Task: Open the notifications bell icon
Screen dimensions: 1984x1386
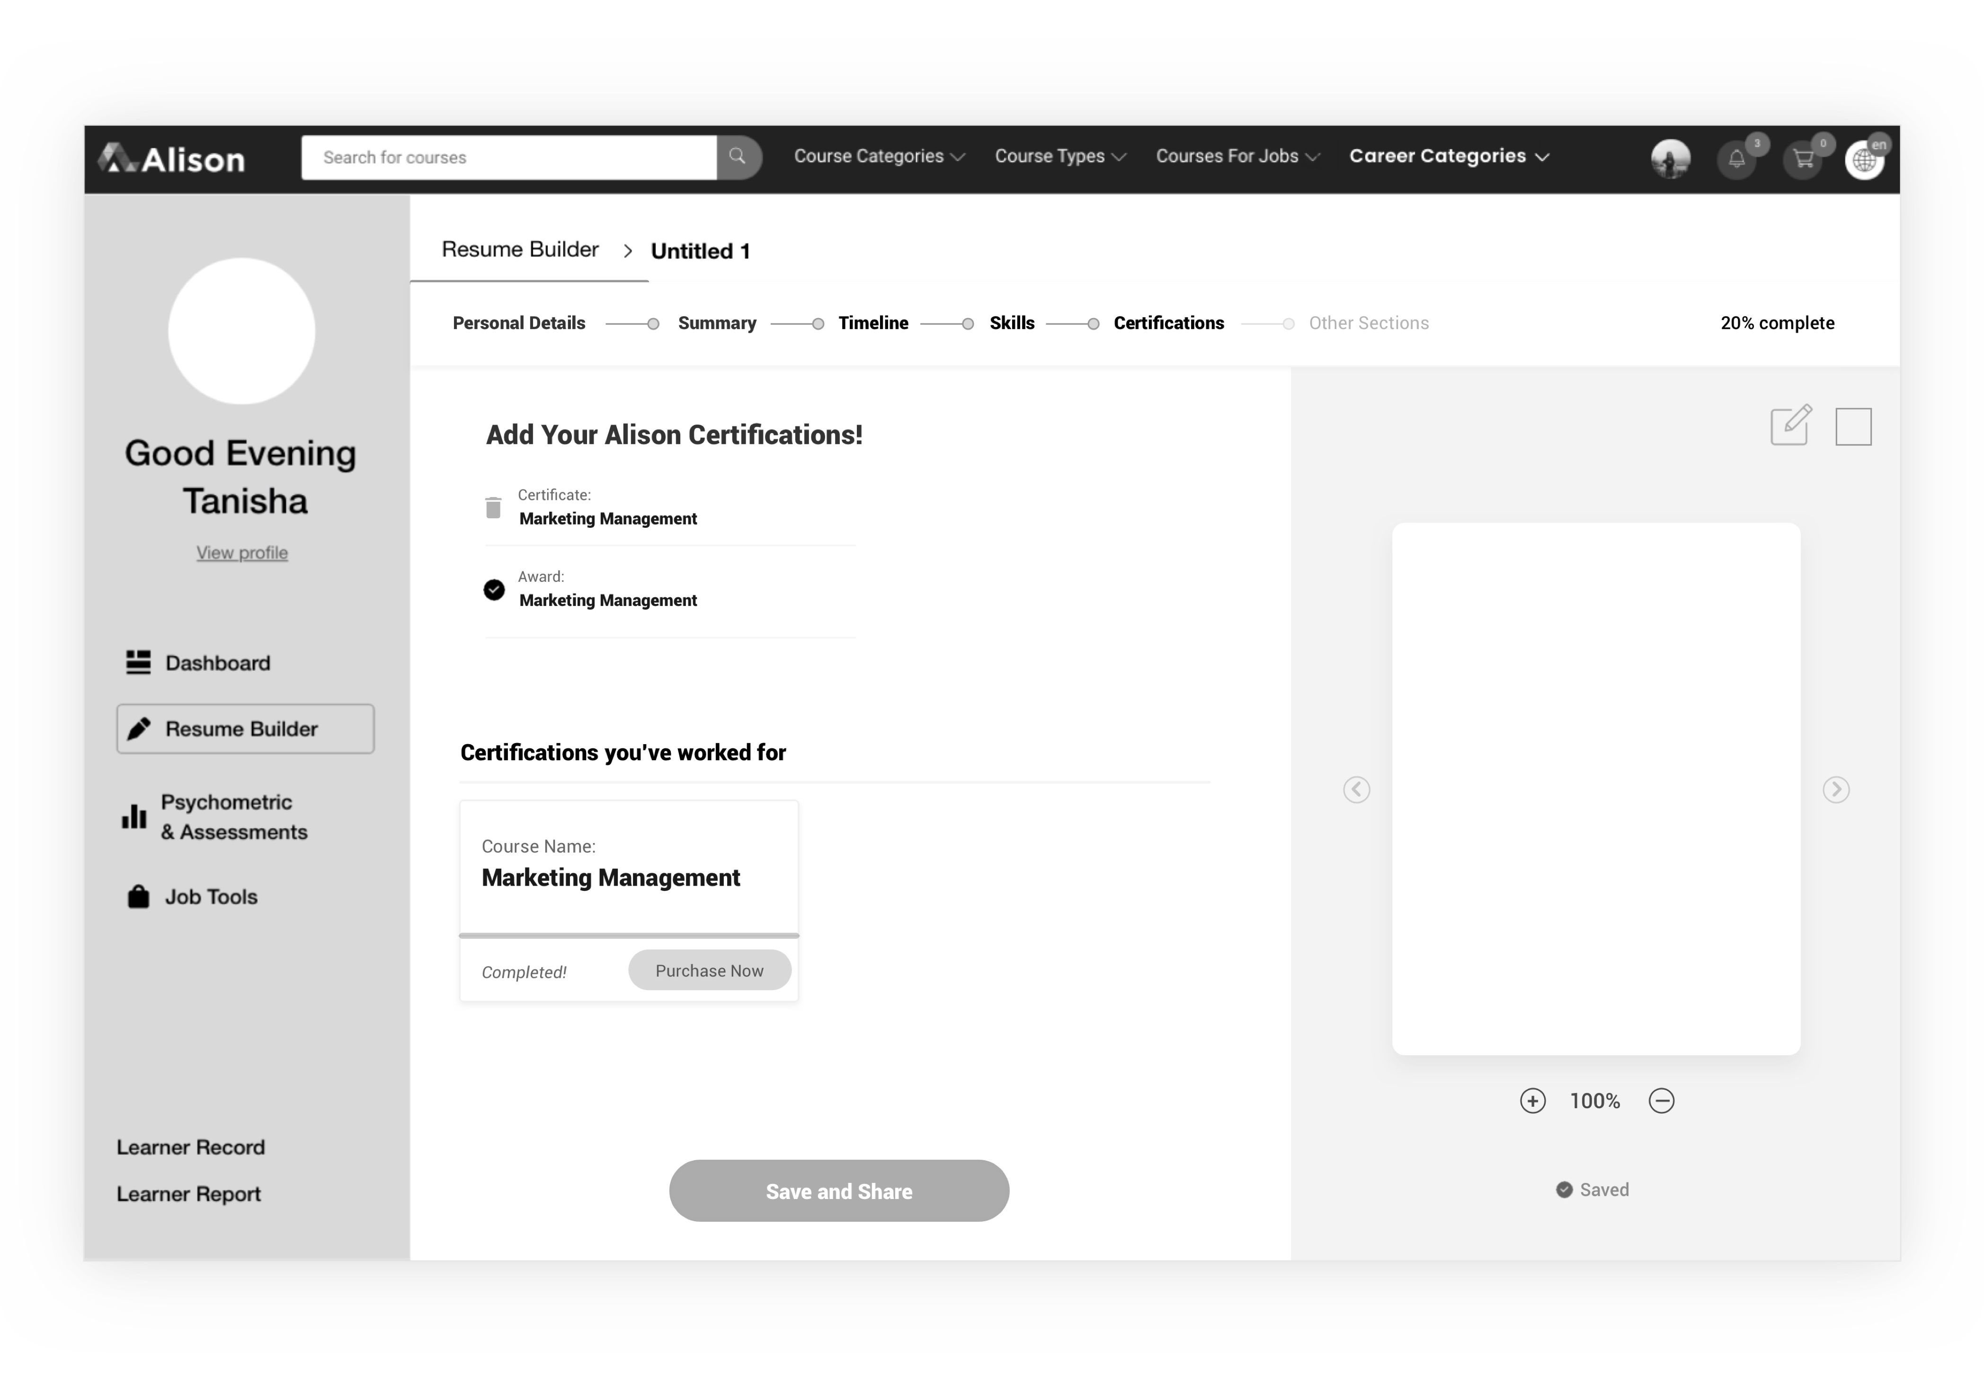Action: coord(1736,159)
